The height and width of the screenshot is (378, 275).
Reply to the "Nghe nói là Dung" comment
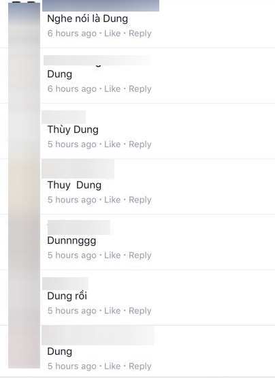pos(140,33)
